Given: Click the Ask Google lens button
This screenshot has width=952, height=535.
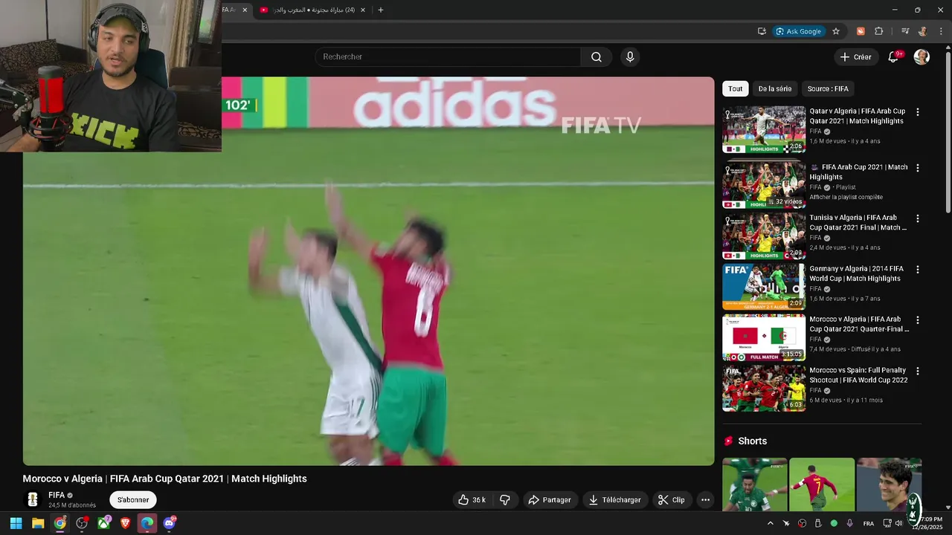Looking at the screenshot, I should click(799, 31).
